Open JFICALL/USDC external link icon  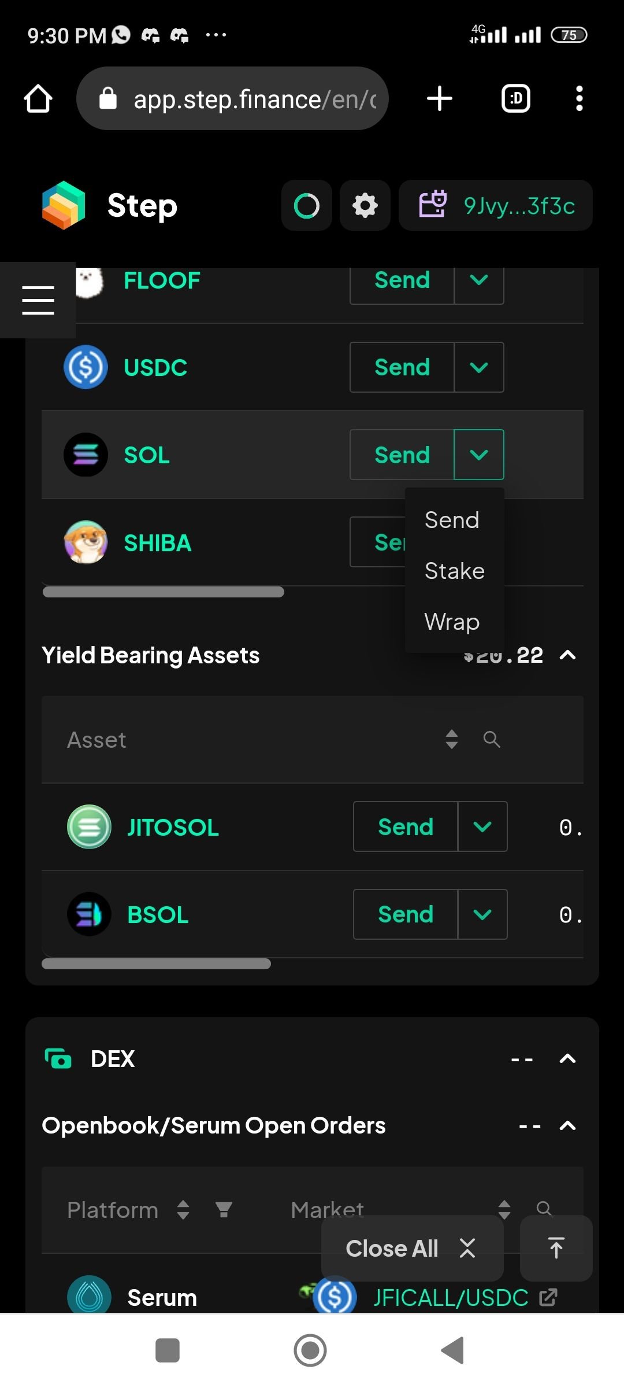click(x=548, y=1297)
